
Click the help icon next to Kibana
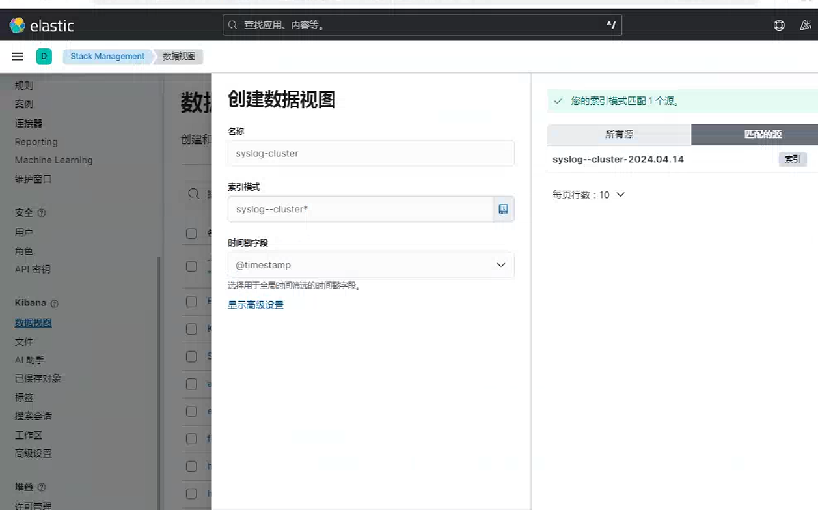55,304
